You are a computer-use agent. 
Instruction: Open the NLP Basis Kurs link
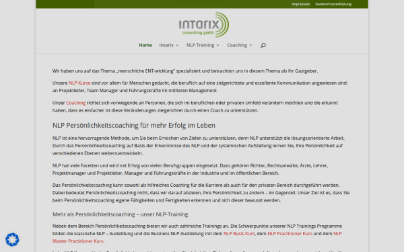tap(239, 233)
